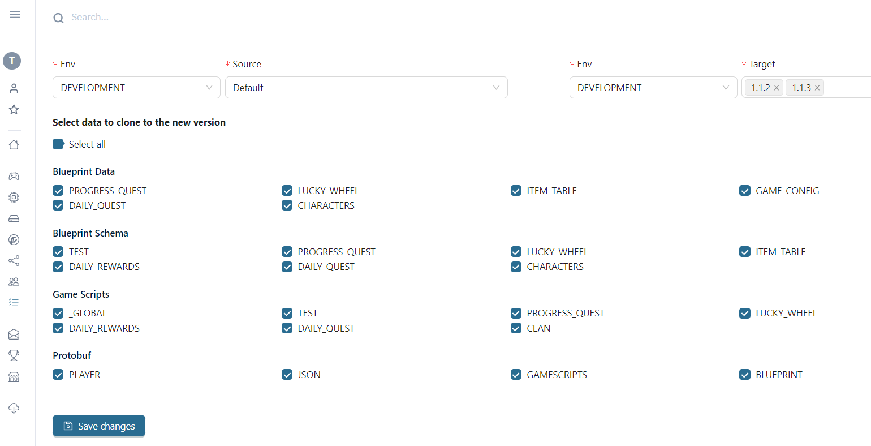Remove the 1.1.2 target tag
The height and width of the screenshot is (446, 871).
point(777,88)
